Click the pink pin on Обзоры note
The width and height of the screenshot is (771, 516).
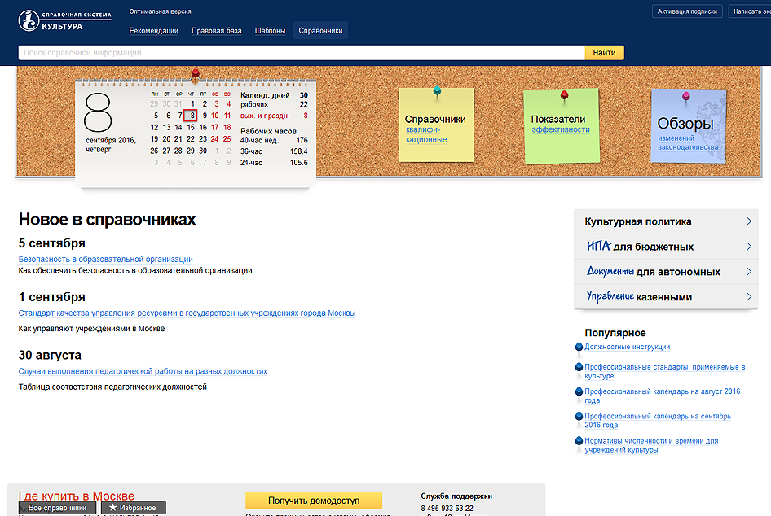[x=685, y=95]
